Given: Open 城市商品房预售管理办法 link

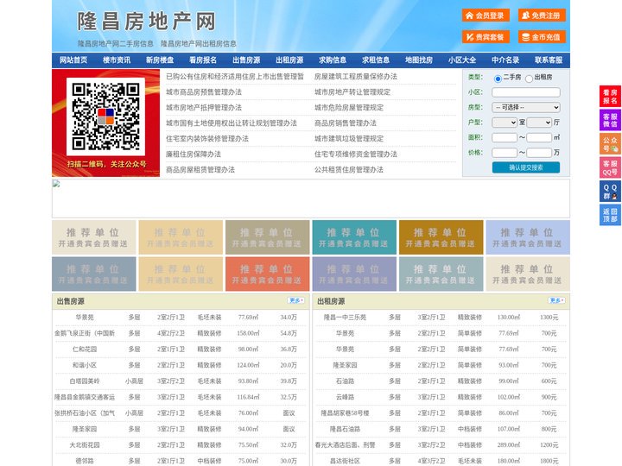Looking at the screenshot, I should [x=204, y=92].
